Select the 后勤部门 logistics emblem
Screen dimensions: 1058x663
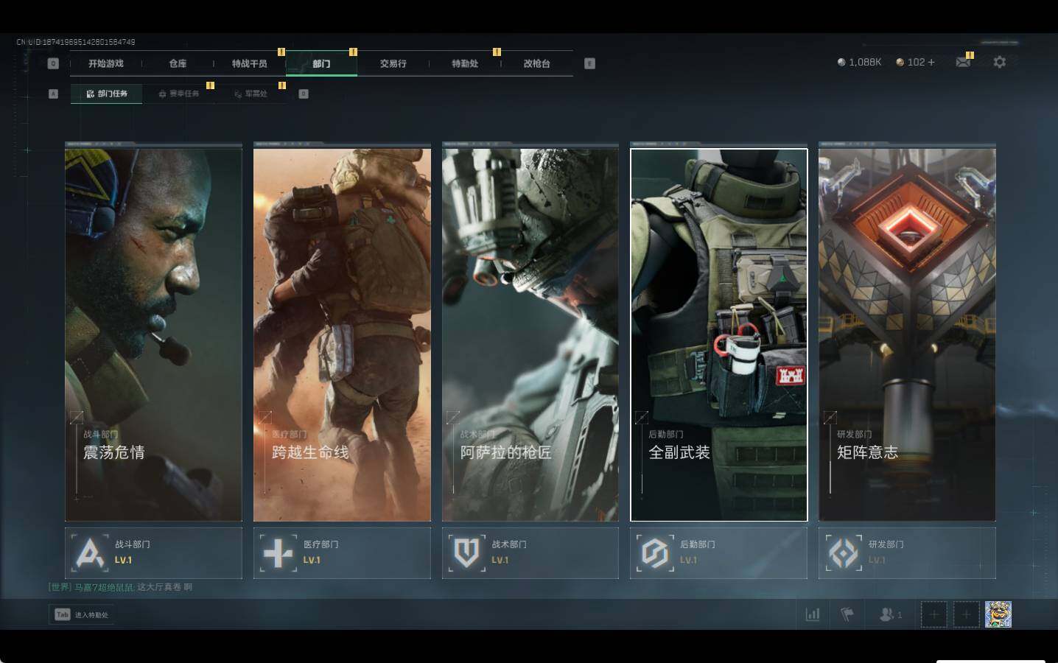coord(655,552)
